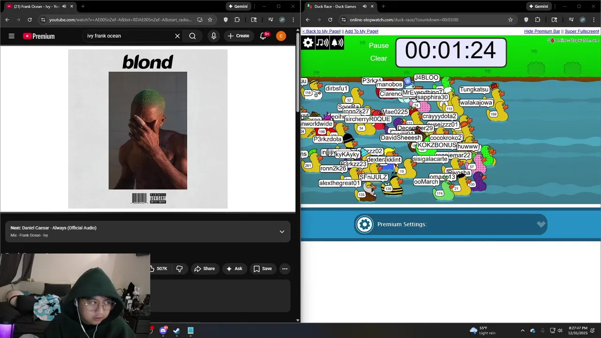Open the YouTube guide hamburger menu
The width and height of the screenshot is (601, 338).
coord(11,36)
